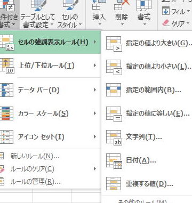192x203 pixels.
Task: Open テーブルとして書式設定 dropdown arrow
Action: point(52,24)
